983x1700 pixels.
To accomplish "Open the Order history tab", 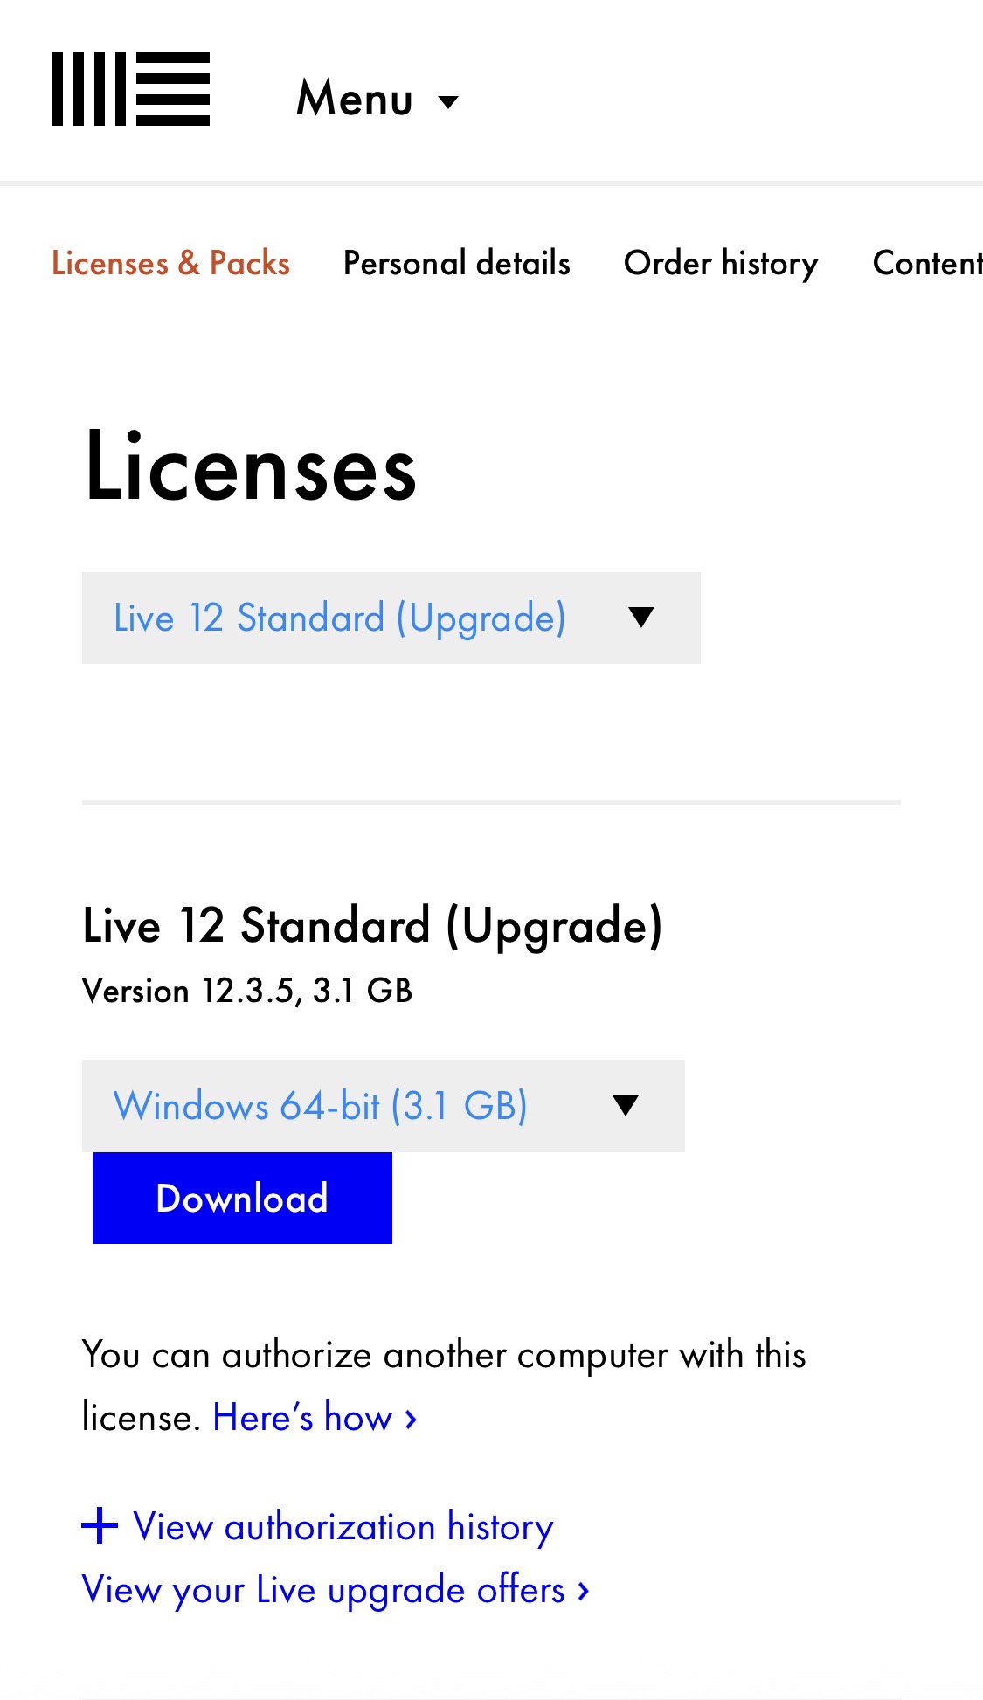I will (x=721, y=263).
